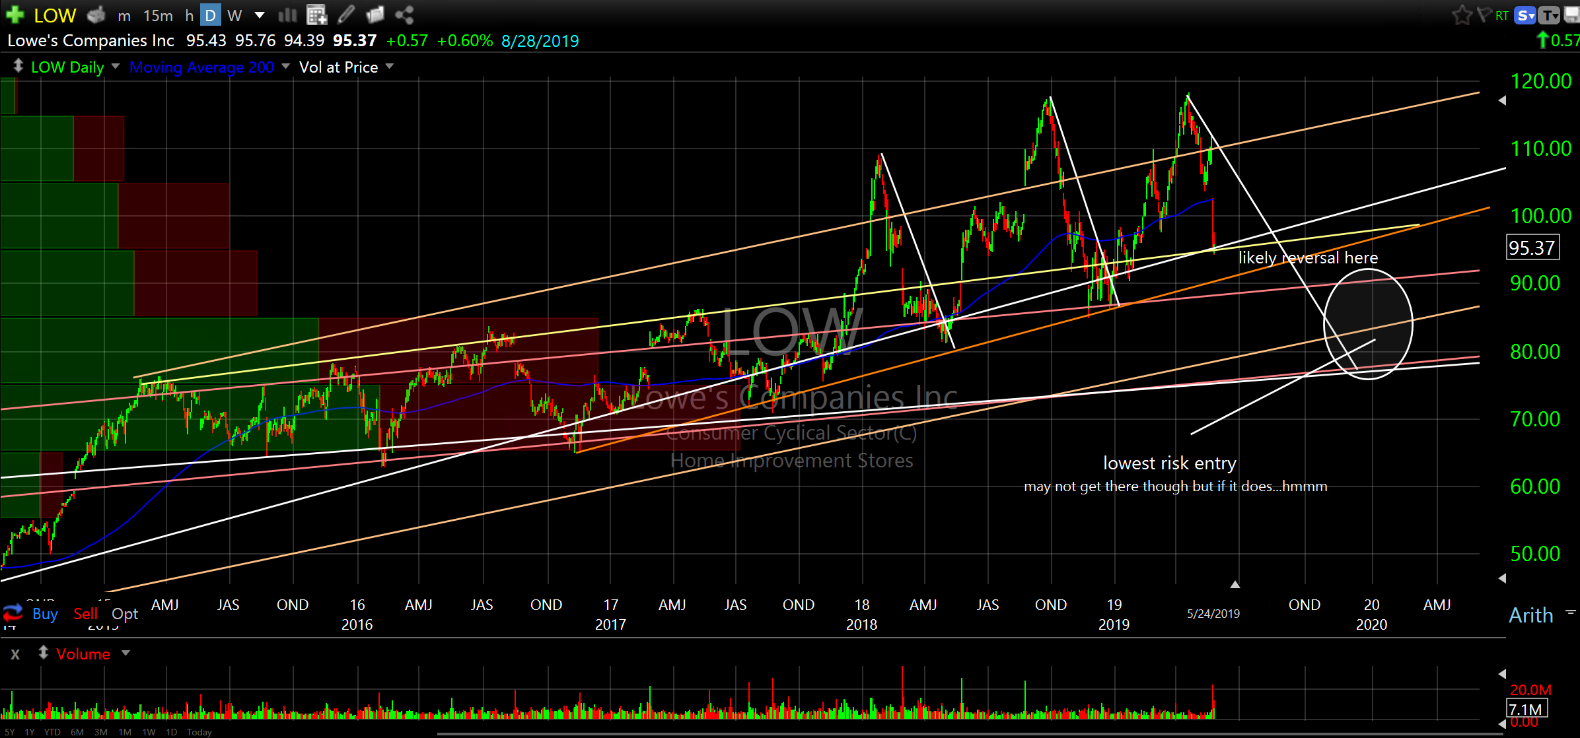This screenshot has width=1580, height=738.
Task: Select the 6M range tab
Action: click(x=77, y=731)
